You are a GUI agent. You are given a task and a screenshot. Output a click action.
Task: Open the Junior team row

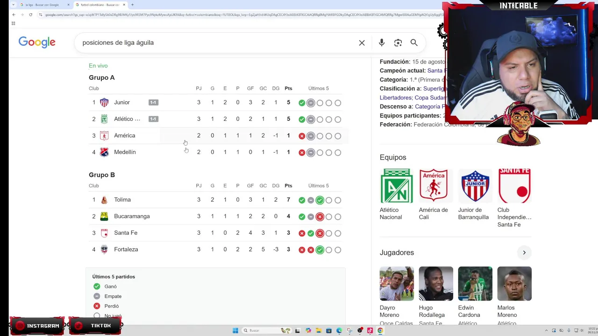point(215,103)
